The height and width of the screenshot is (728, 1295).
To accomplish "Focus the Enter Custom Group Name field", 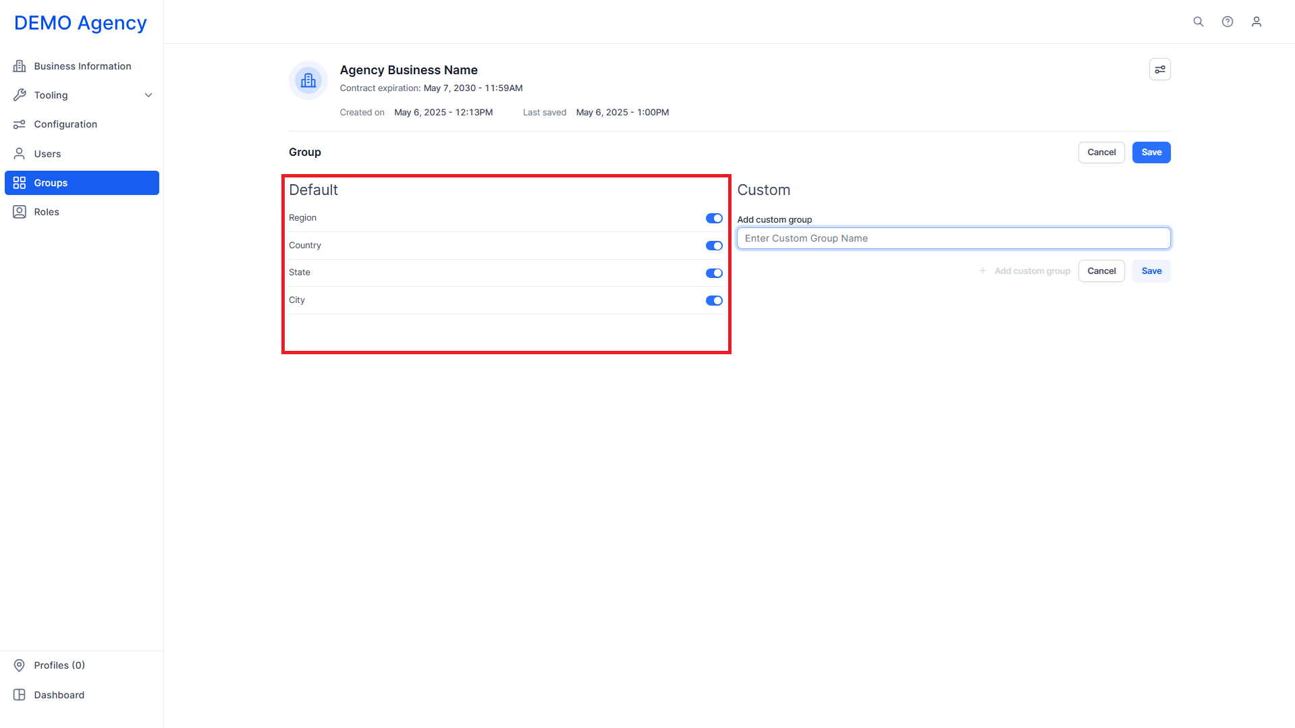I will coord(954,238).
